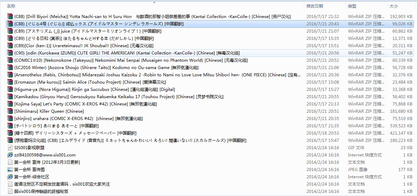Select the icon of the juice ZIP archive
Viewport: 417px width, 196px height.
click(10, 31)
